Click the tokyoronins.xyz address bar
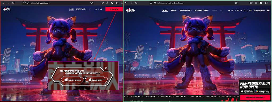Image resolution: width=272 pixels, height=102 pixels. tap(58, 3)
